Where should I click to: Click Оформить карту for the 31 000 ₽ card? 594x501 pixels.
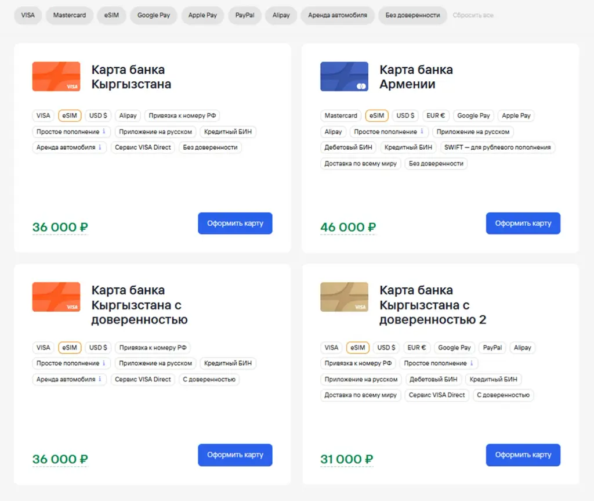(523, 455)
